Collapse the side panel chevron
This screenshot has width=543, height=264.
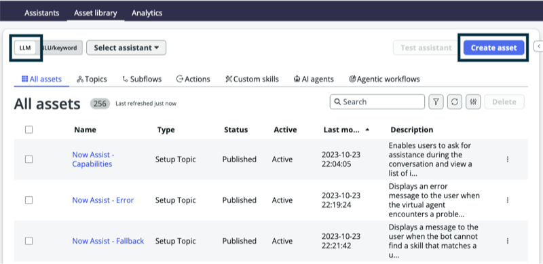point(539,45)
